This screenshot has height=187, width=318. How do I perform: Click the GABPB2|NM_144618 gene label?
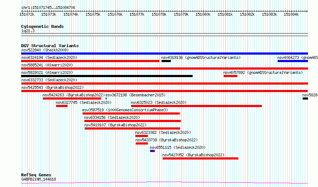(x=39, y=179)
